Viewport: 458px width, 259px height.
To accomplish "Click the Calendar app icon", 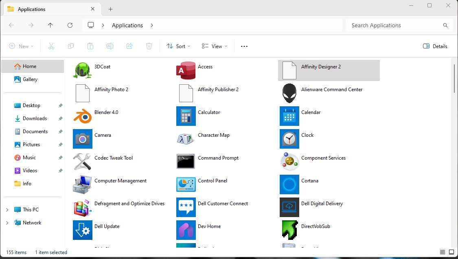I will click(289, 116).
